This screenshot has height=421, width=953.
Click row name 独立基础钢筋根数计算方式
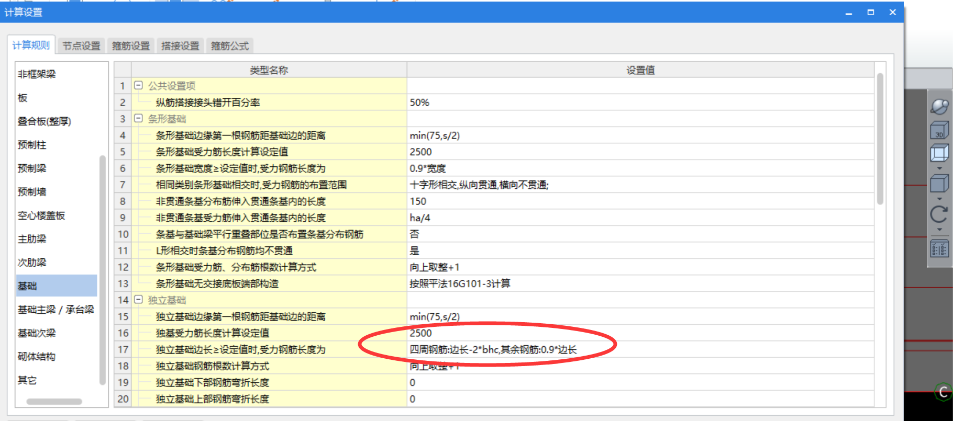click(213, 366)
